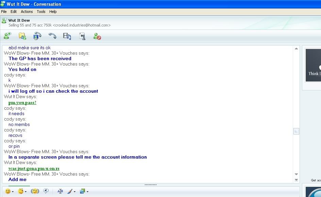321x197 pixels.
Task: Send a nudge icon
Action: (x=35, y=191)
